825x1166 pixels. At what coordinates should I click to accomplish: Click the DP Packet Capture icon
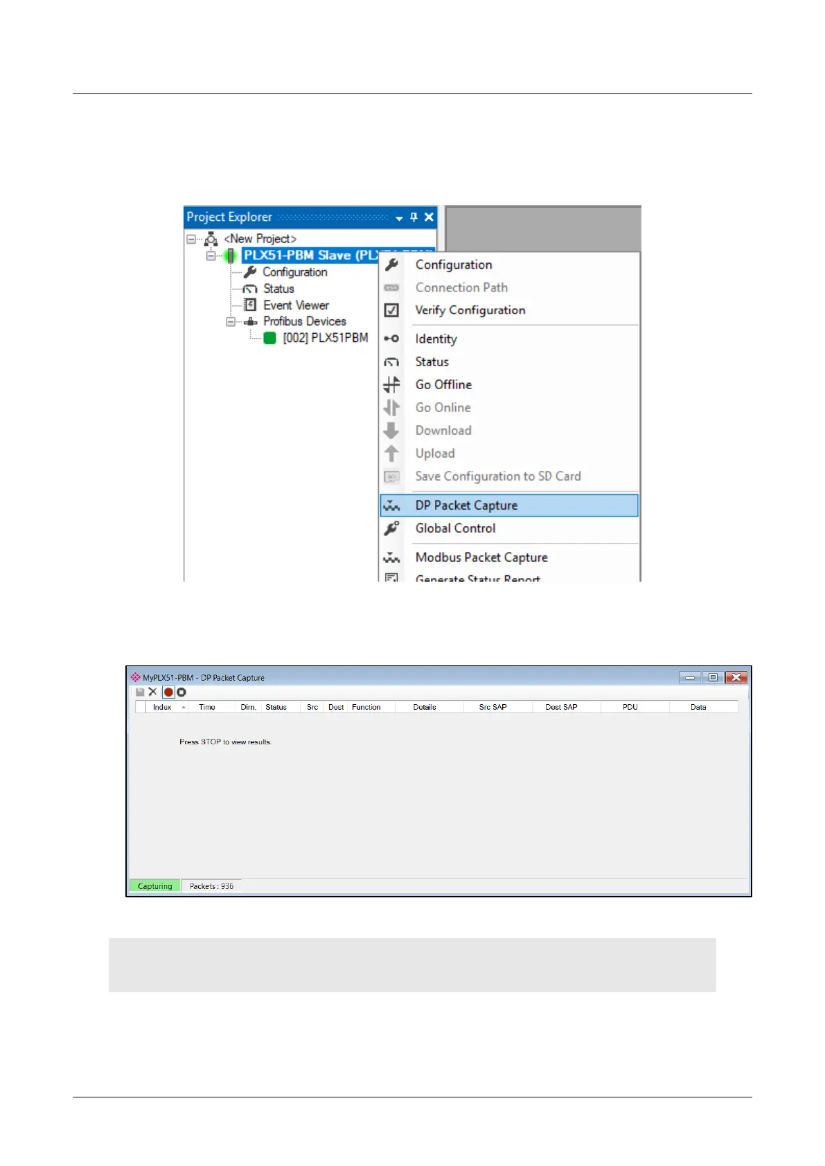[391, 505]
